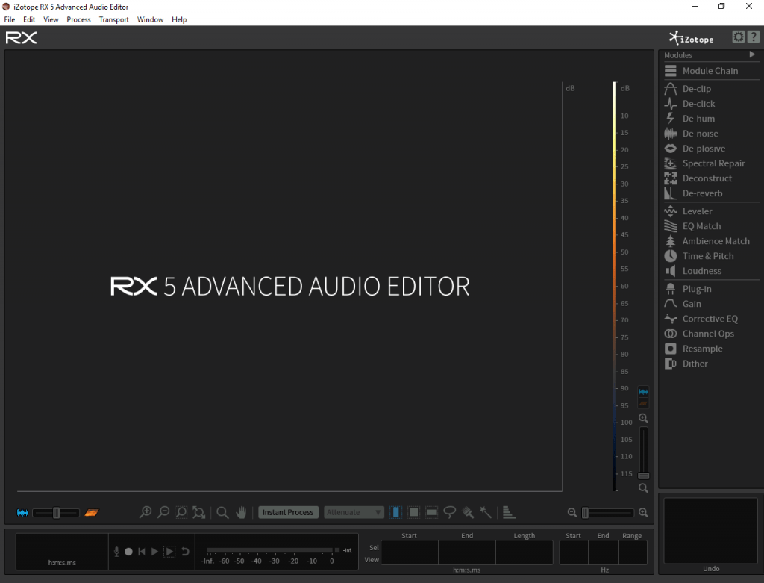Open the Spectral Repair module

tap(713, 163)
